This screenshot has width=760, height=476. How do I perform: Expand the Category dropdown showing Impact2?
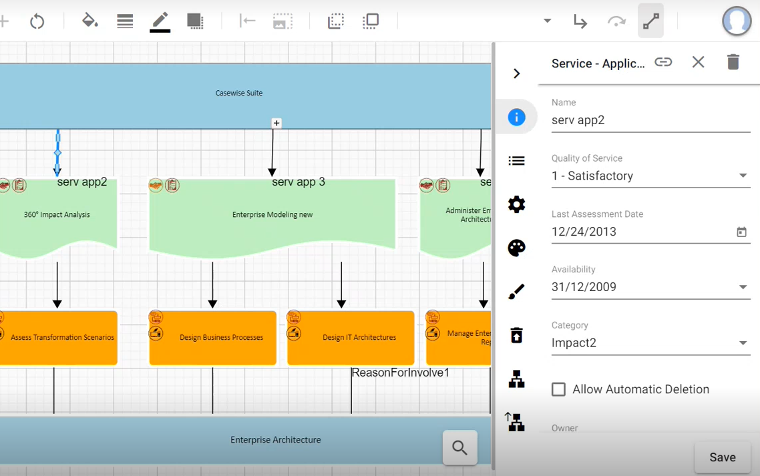tap(743, 343)
